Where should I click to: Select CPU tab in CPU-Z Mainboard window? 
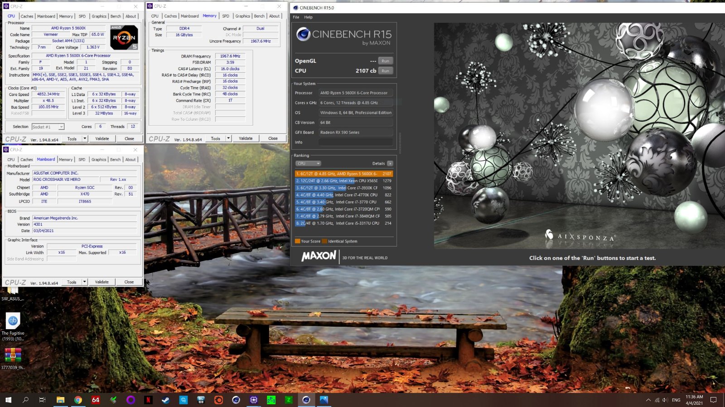click(x=11, y=160)
